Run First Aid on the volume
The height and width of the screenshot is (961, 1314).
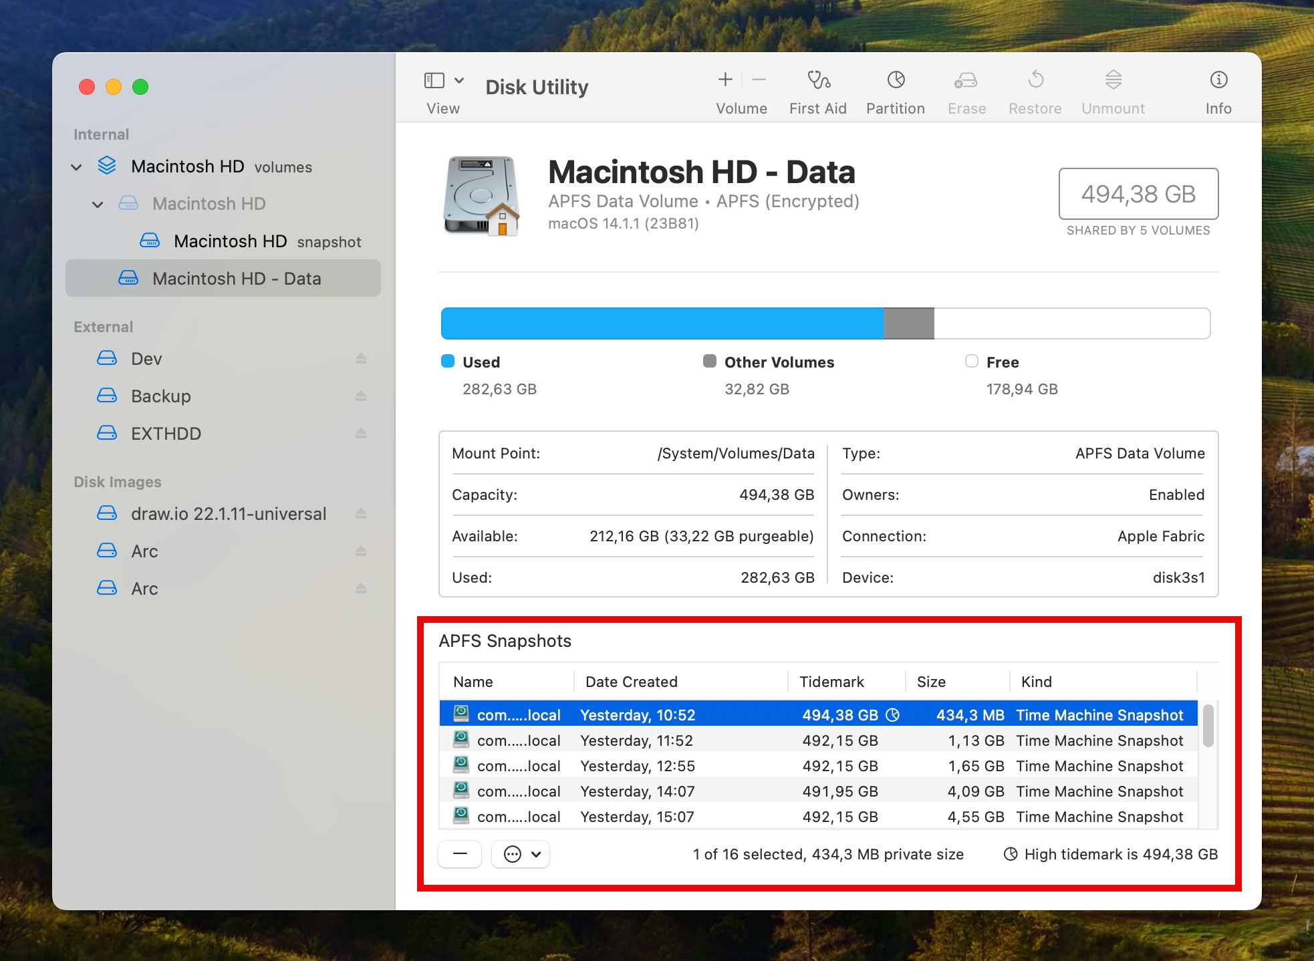coord(818,80)
